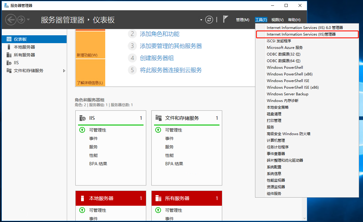Click the 仪表板 sidebar icon
Screen dimensions: 363x222
click(x=9, y=39)
